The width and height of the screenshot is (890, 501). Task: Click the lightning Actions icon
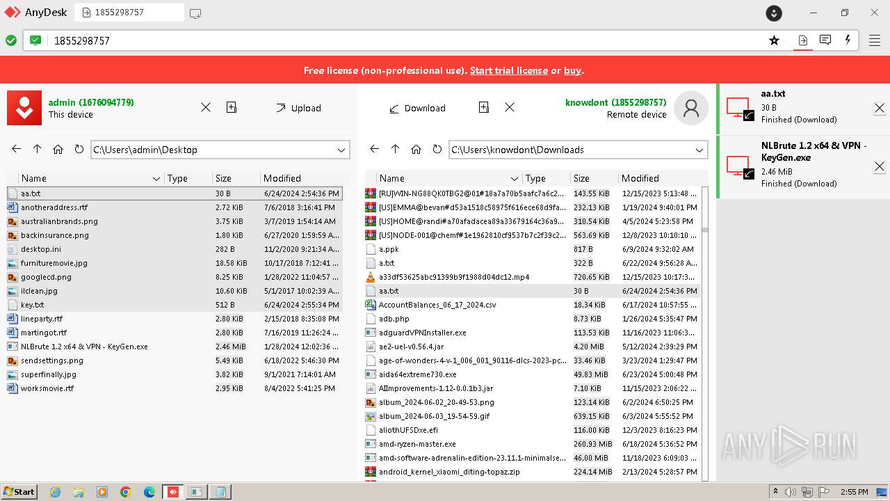[x=848, y=40]
